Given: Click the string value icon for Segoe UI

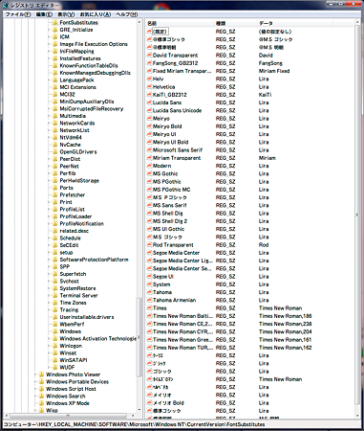Looking at the screenshot, I should click(x=149, y=277).
